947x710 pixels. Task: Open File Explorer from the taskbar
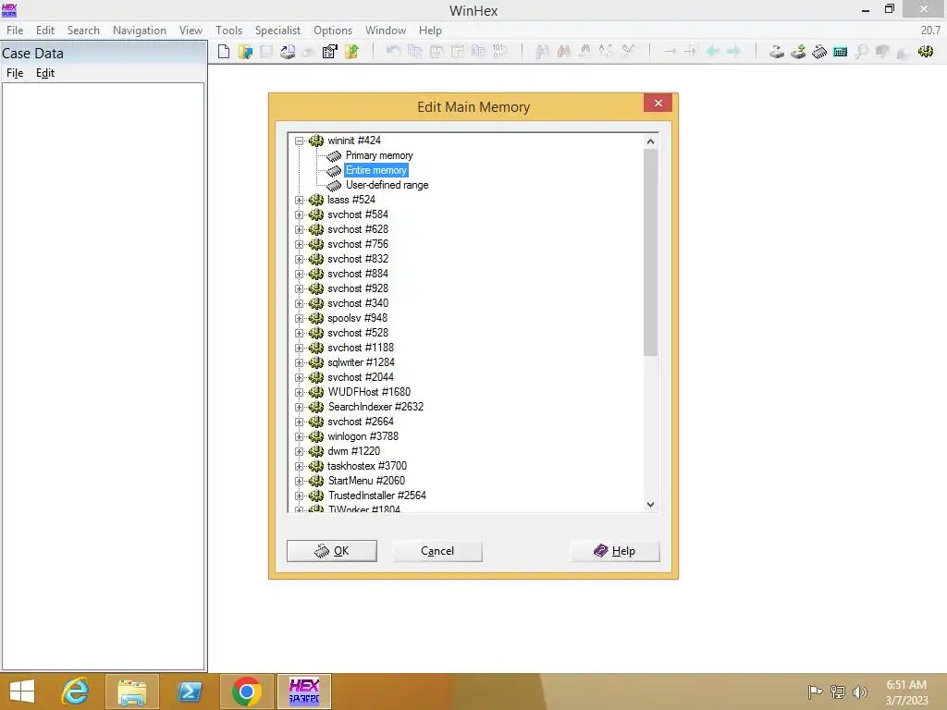click(132, 692)
